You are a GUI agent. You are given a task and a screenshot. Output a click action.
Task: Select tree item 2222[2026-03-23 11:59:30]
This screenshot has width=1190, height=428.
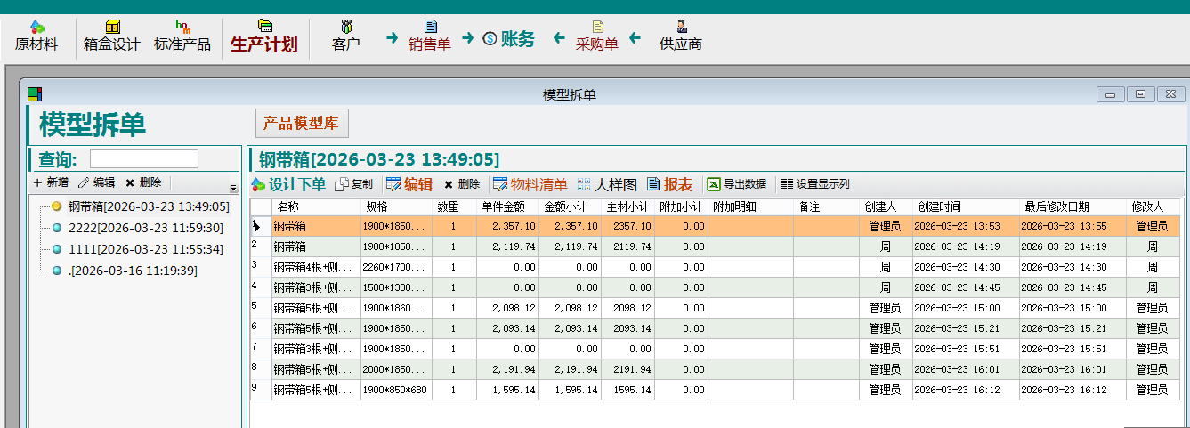[x=145, y=228]
